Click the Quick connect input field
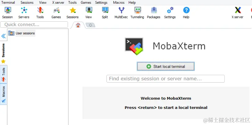Viewport: 252px width, 125px height. [x=34, y=24]
